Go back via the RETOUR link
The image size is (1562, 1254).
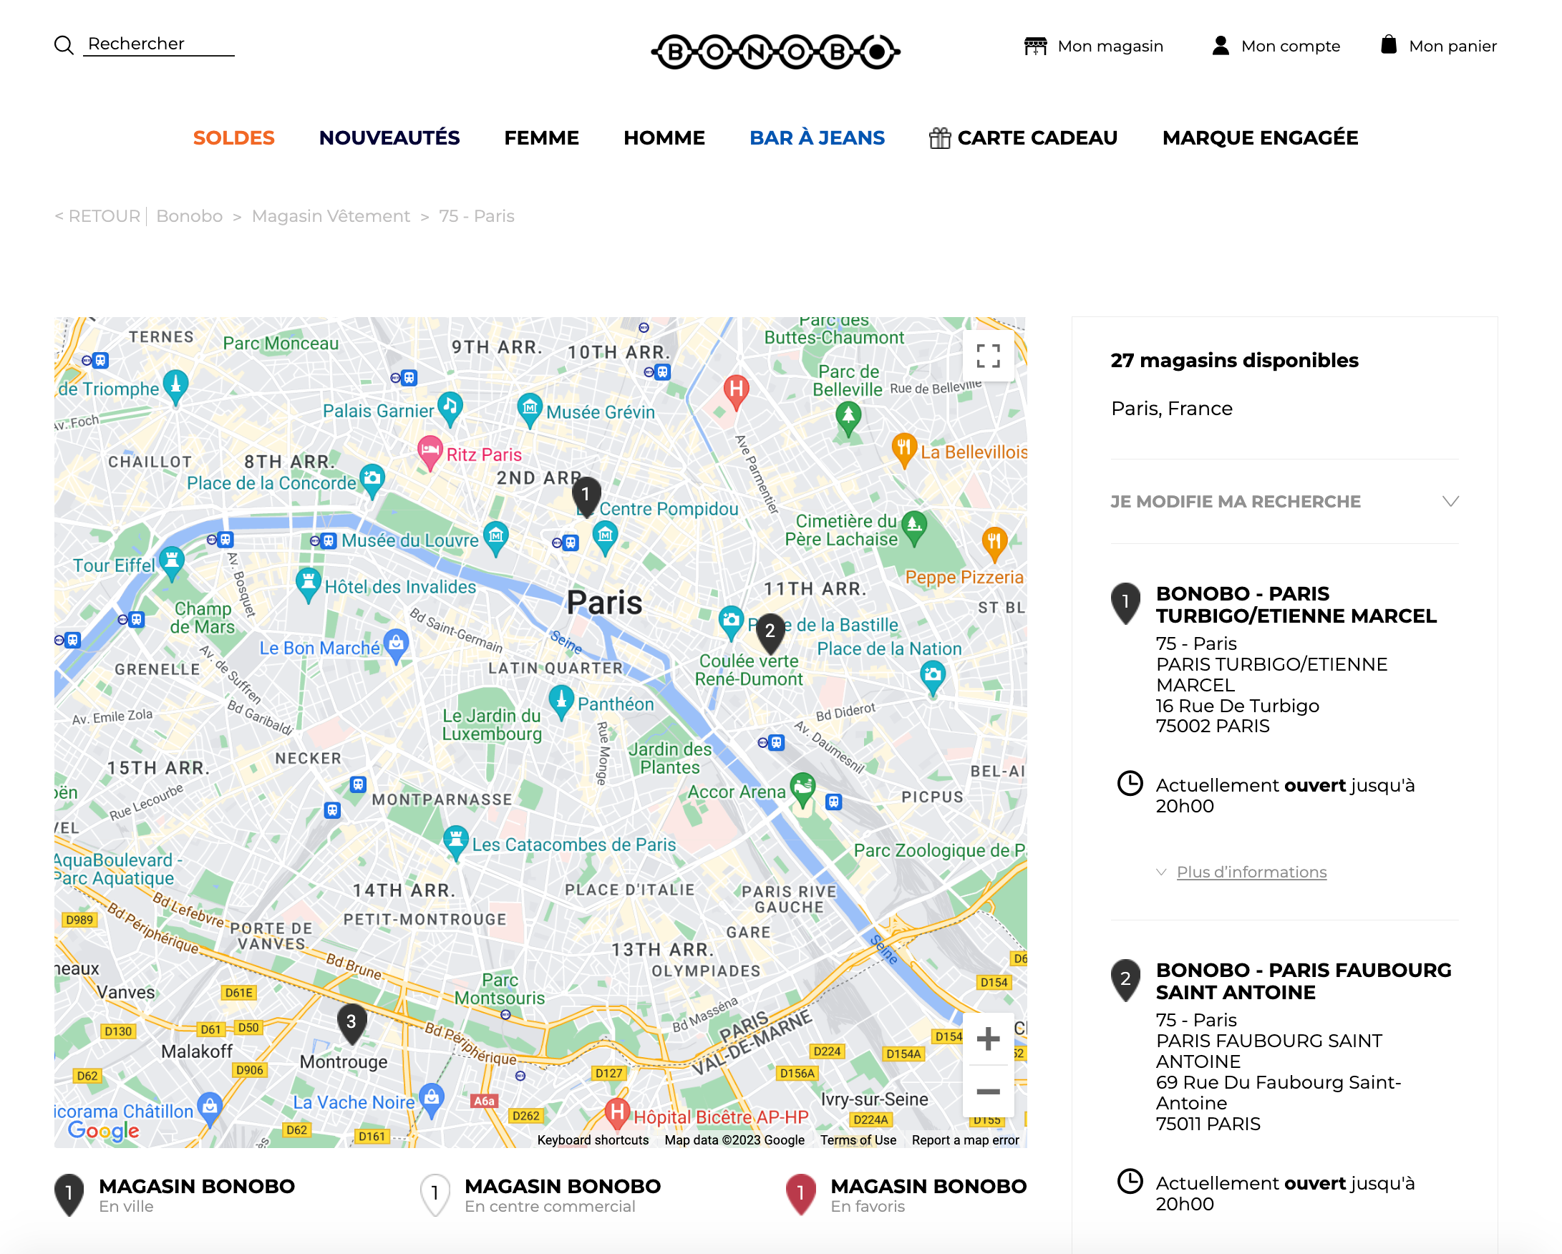pyautogui.click(x=97, y=216)
